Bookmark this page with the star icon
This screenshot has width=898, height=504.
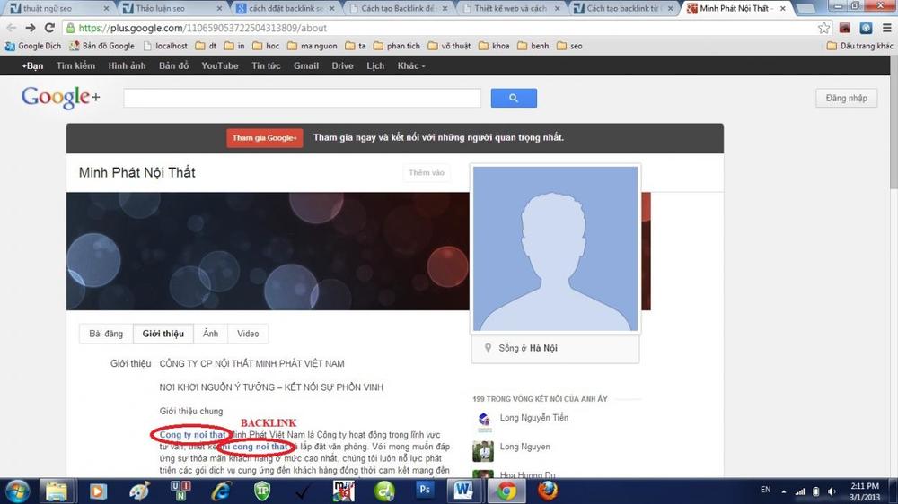click(823, 28)
